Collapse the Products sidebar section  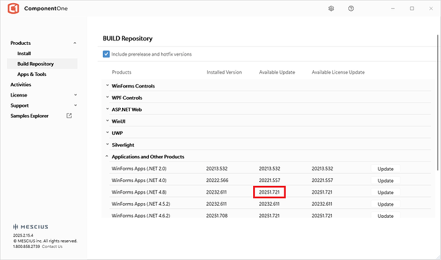coord(75,43)
